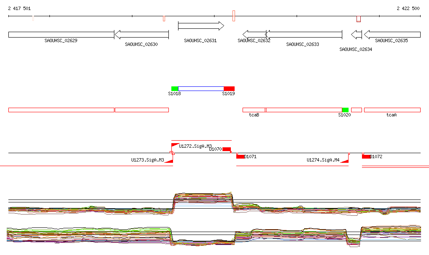Screen dimensions: 429x255
Task: Click the green S1020 segment block
Action: click(x=345, y=110)
